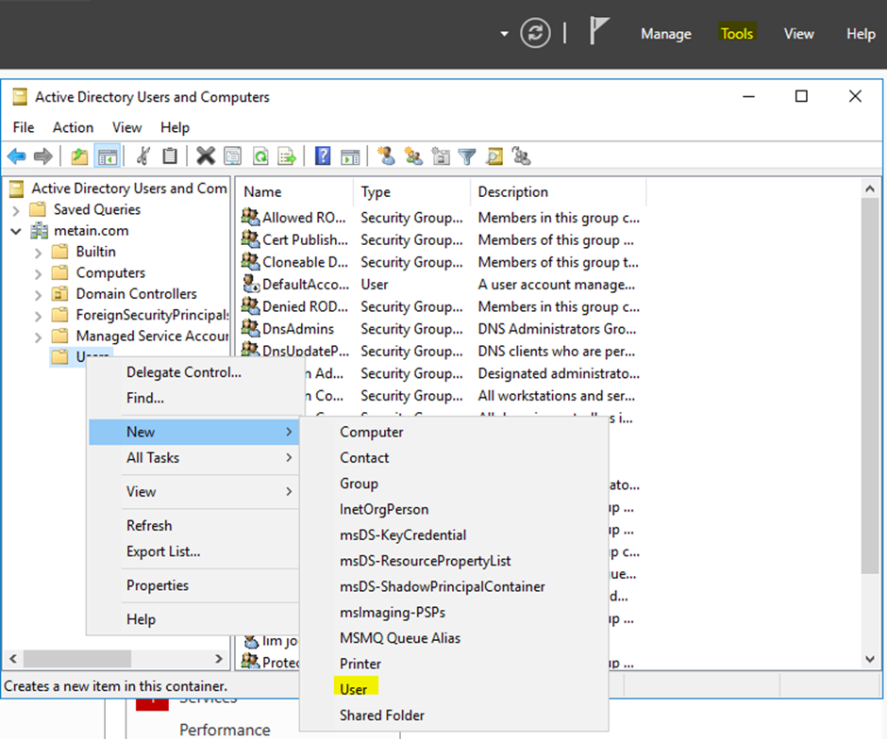Click the Filter funnel toolbar icon
The image size is (887, 739).
point(467,156)
